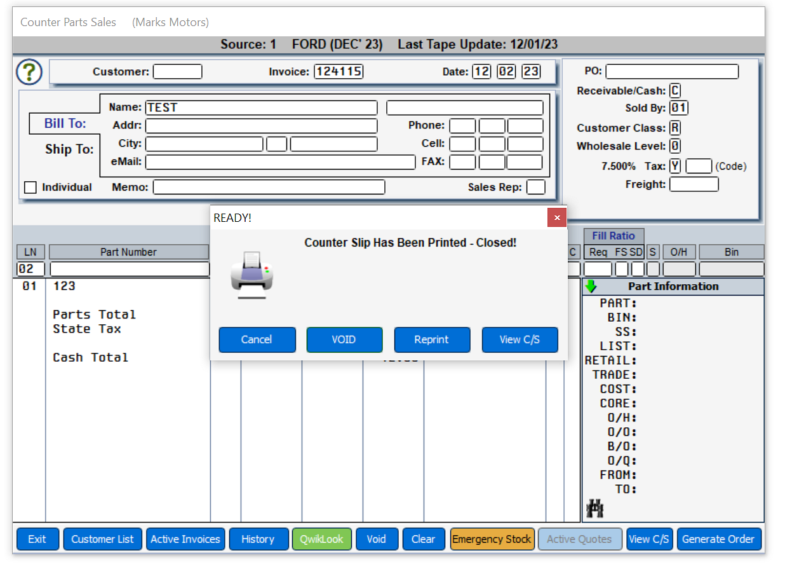This screenshot has width=785, height=567.
Task: Click the question mark help icon
Action: pos(28,72)
